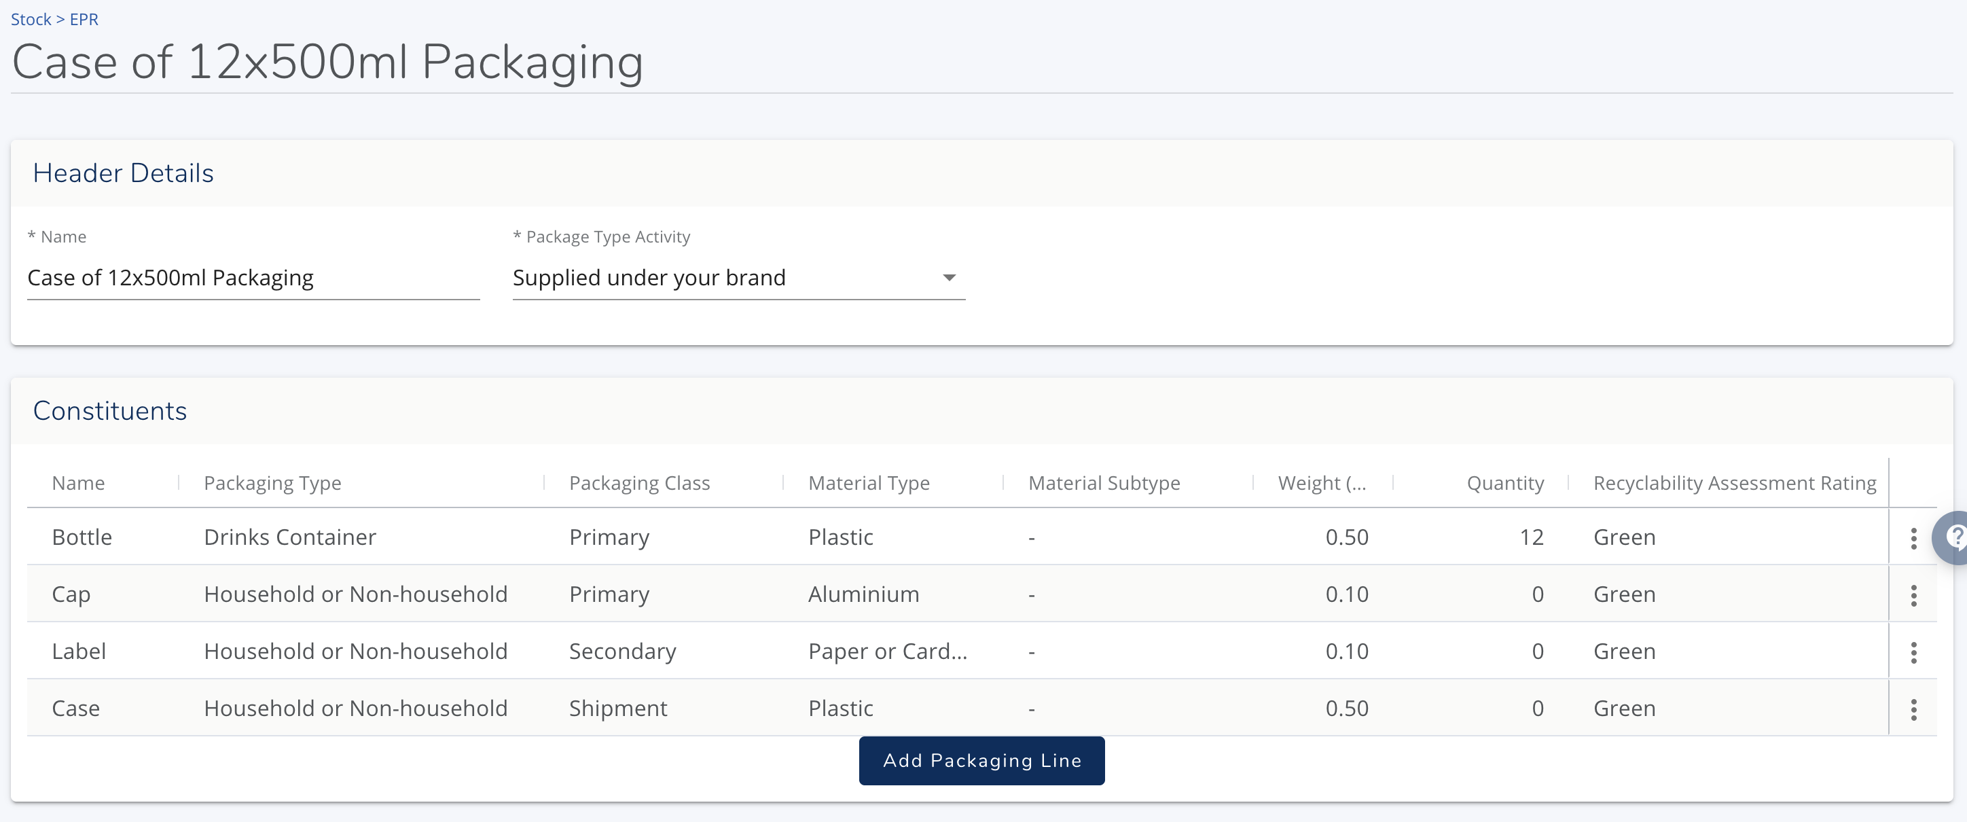Sort by the Packaging Type column header
The image size is (1967, 822).
(x=272, y=483)
